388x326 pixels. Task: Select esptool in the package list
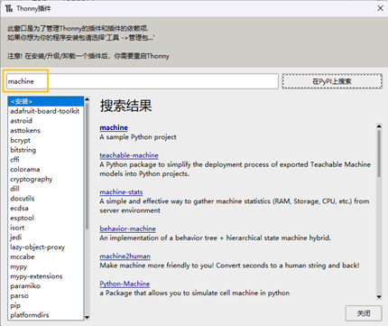tap(46, 218)
